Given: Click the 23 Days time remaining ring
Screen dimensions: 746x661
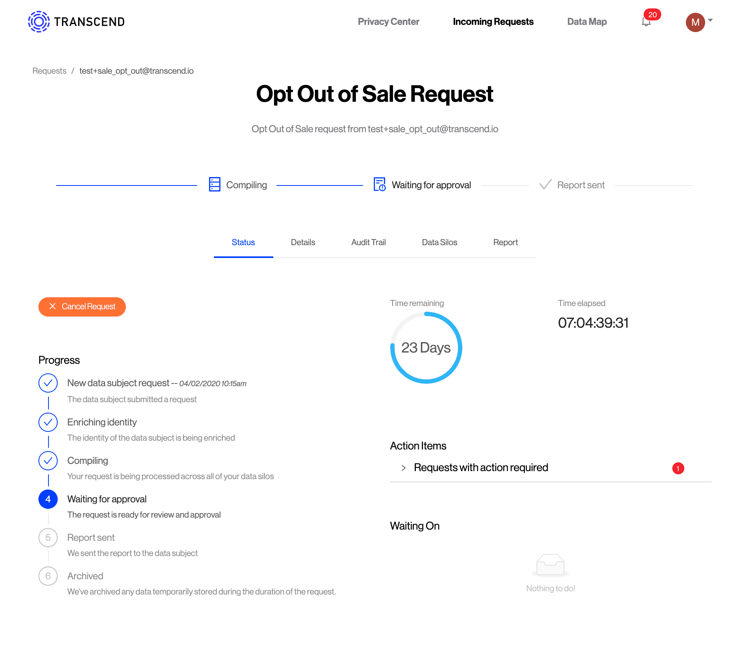Looking at the screenshot, I should pyautogui.click(x=426, y=348).
